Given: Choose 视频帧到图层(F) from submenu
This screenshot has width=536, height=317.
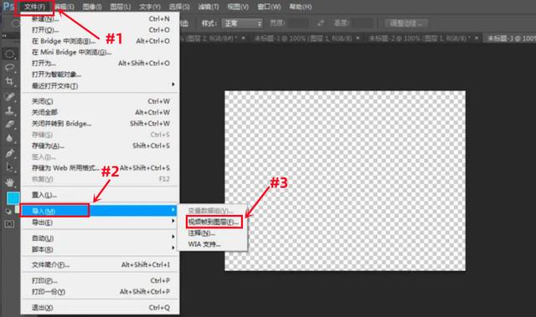Looking at the screenshot, I should (x=214, y=222).
